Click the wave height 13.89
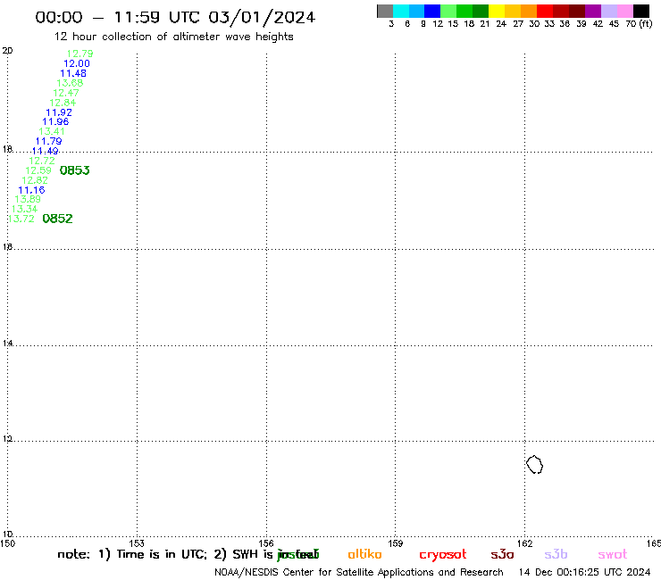The image size is (661, 580). click(28, 199)
